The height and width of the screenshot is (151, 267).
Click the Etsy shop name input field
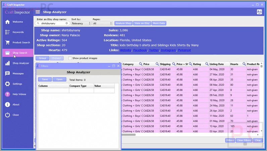tap(53, 23)
